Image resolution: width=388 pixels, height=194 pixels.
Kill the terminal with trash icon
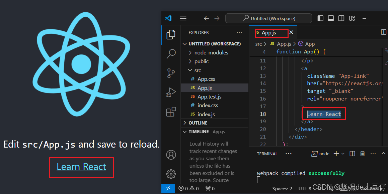point(363,154)
